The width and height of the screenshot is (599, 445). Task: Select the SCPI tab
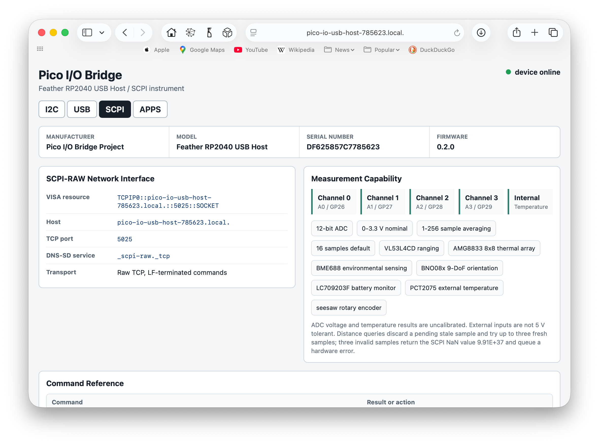click(x=115, y=109)
